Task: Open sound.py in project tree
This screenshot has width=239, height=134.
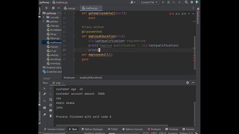Action: pyautogui.click(x=53, y=63)
